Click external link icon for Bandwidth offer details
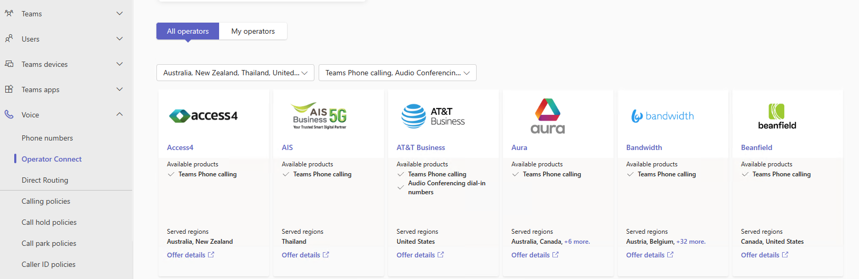The width and height of the screenshot is (859, 279). pos(670,255)
